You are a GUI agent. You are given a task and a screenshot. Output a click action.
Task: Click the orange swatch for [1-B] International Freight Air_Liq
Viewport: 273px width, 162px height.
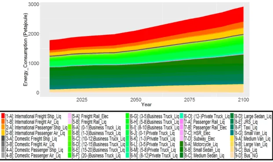[3, 121]
